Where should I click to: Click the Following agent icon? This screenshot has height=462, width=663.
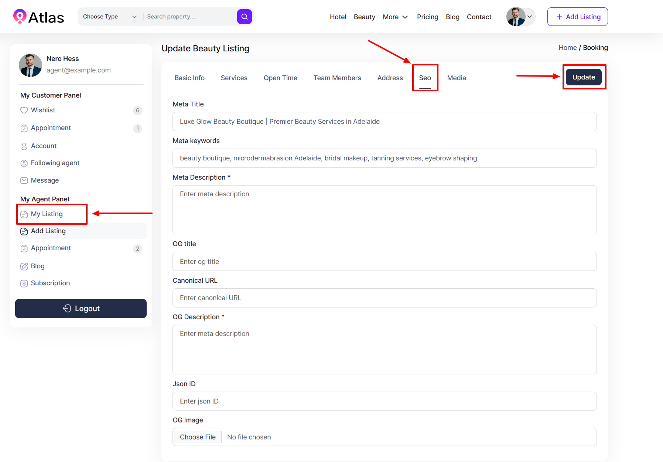click(24, 163)
